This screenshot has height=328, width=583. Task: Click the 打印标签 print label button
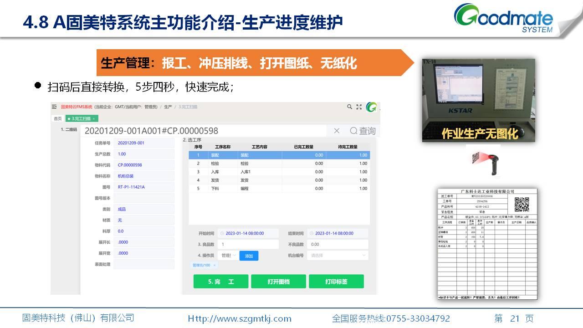pos(336,282)
